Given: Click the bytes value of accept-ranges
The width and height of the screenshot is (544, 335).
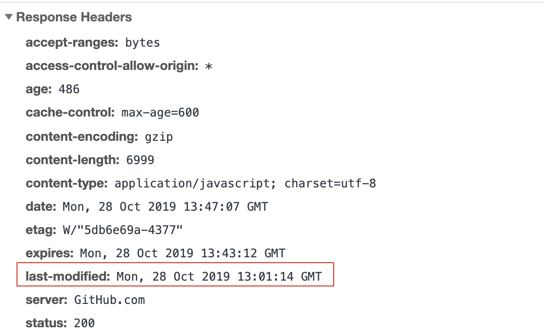Looking at the screenshot, I should [x=143, y=43].
